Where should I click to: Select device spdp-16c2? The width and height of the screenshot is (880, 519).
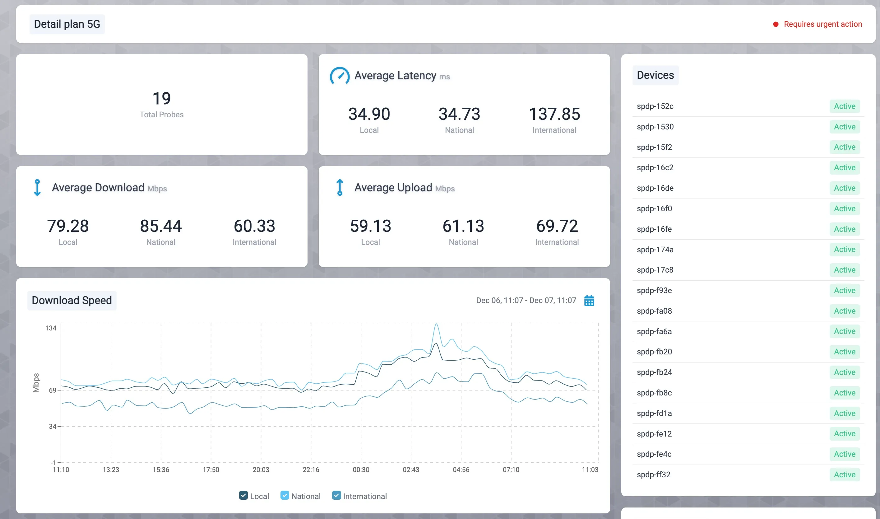[748, 167]
